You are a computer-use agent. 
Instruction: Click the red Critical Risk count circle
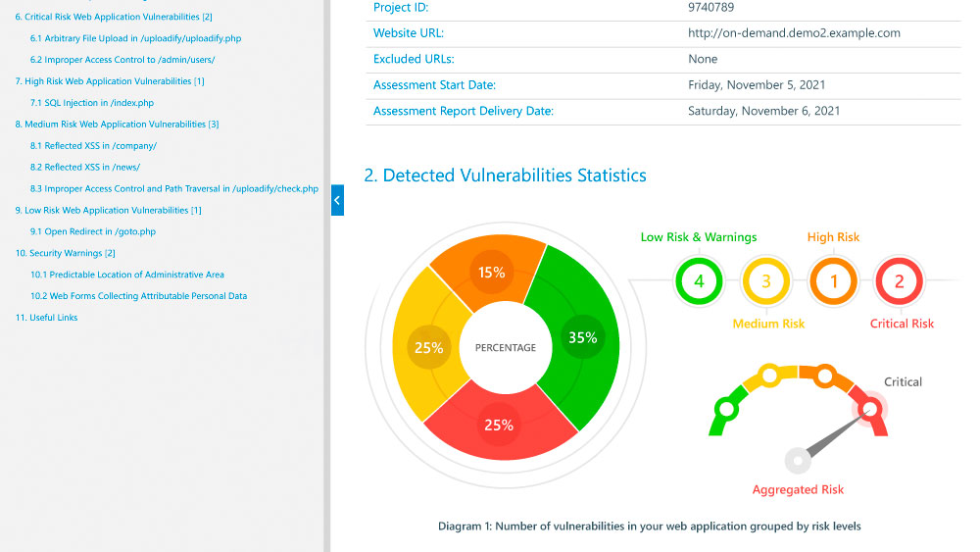tap(899, 281)
